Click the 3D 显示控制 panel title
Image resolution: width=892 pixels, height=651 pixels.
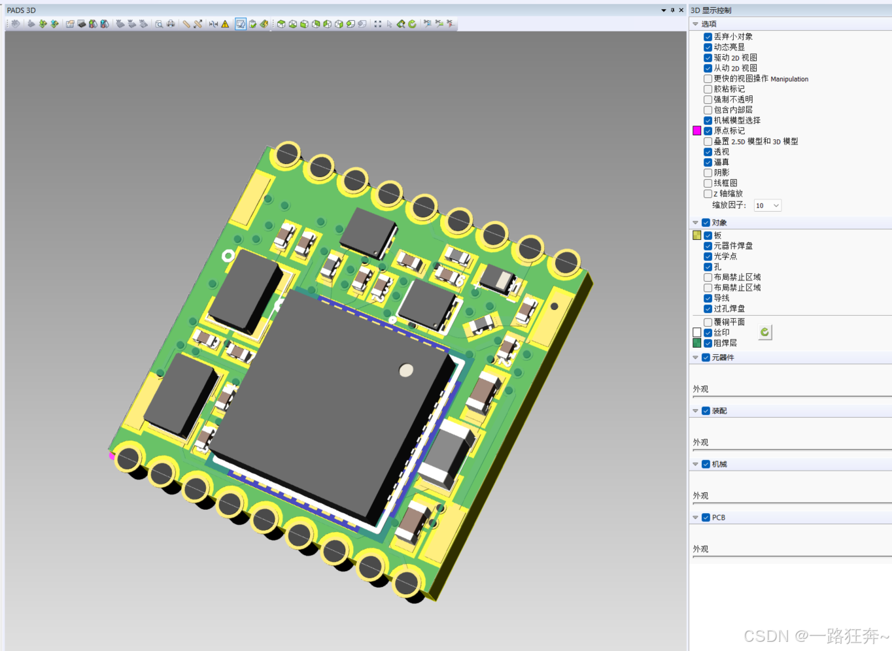click(711, 10)
